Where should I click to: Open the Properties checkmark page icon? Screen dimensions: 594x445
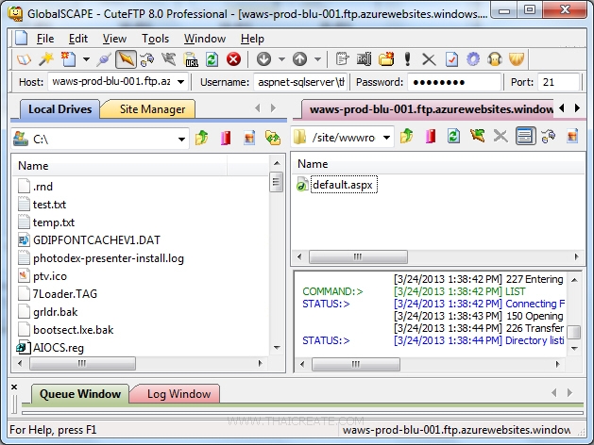coord(451,59)
